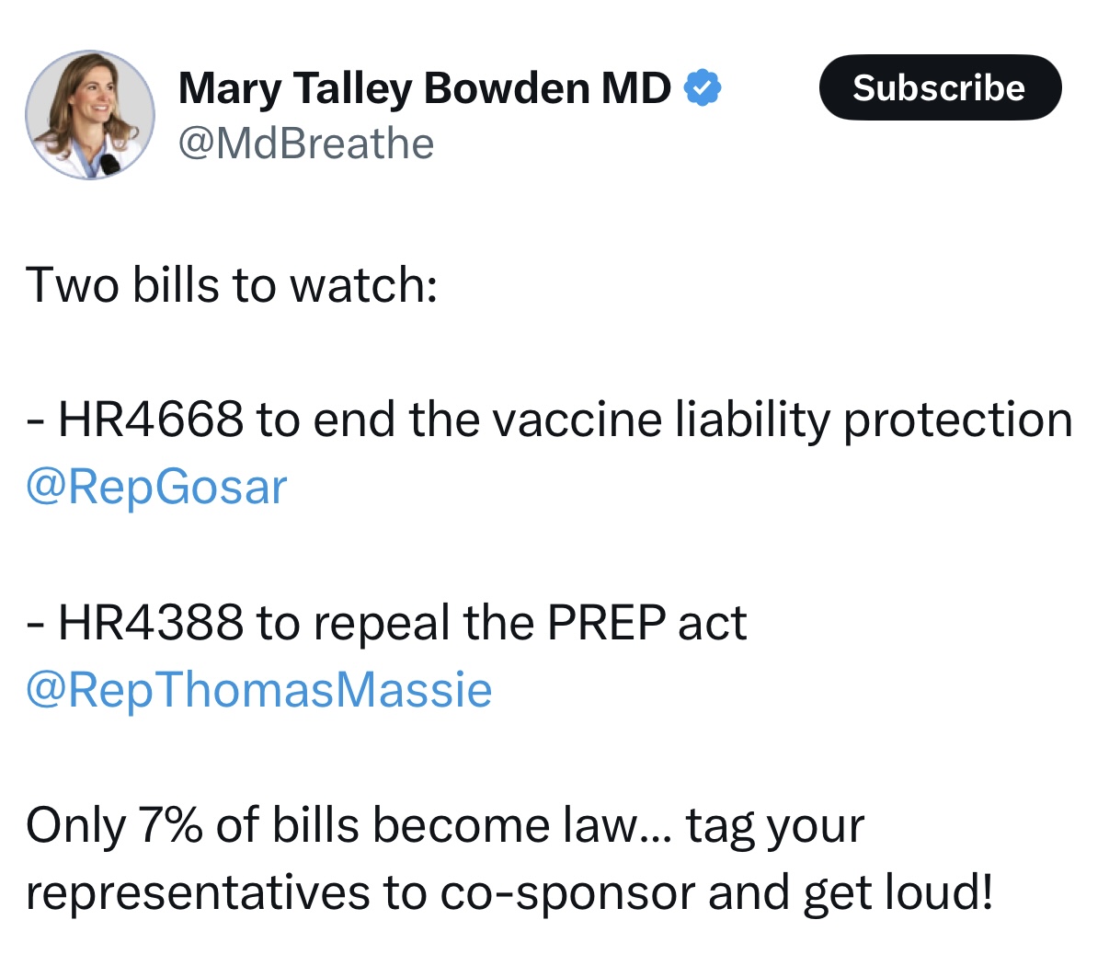Click the phrase 'vaccine liability protection'
The width and height of the screenshot is (1109, 966).
coord(783,420)
